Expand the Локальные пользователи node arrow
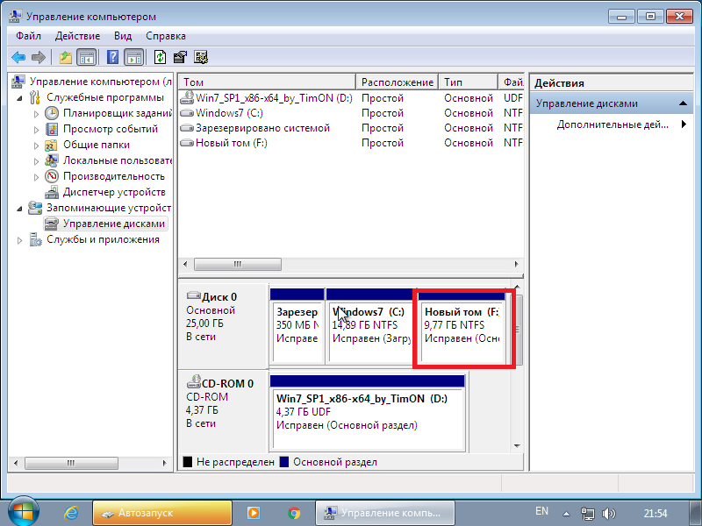 (36, 161)
